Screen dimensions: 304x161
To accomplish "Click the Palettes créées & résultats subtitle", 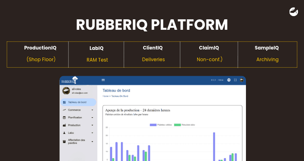I will (127, 114).
